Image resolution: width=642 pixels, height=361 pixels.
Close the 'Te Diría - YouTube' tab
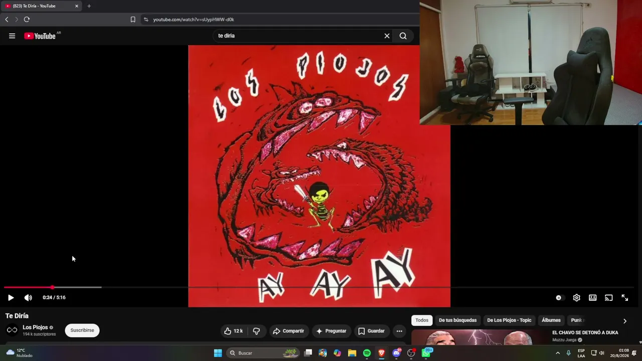coord(77,6)
